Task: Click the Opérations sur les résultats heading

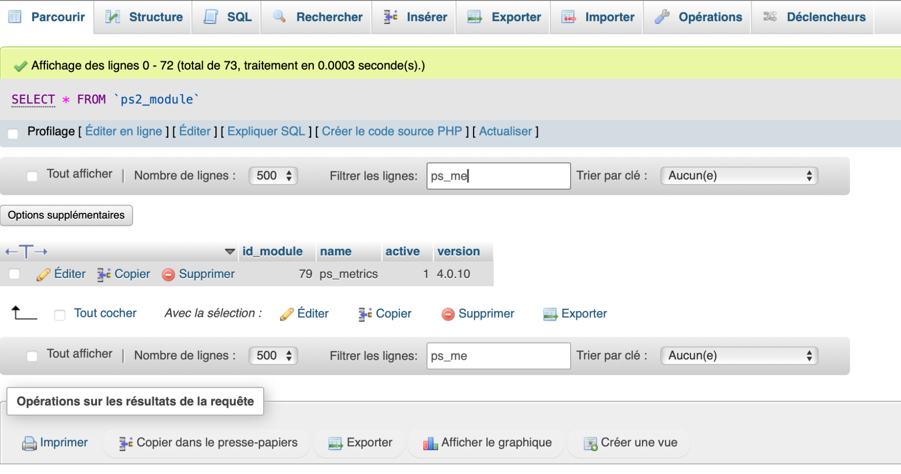Action: [x=135, y=401]
